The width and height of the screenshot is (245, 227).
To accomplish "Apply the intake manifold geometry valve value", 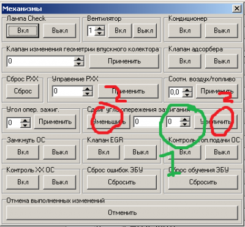I will pos(124,61).
